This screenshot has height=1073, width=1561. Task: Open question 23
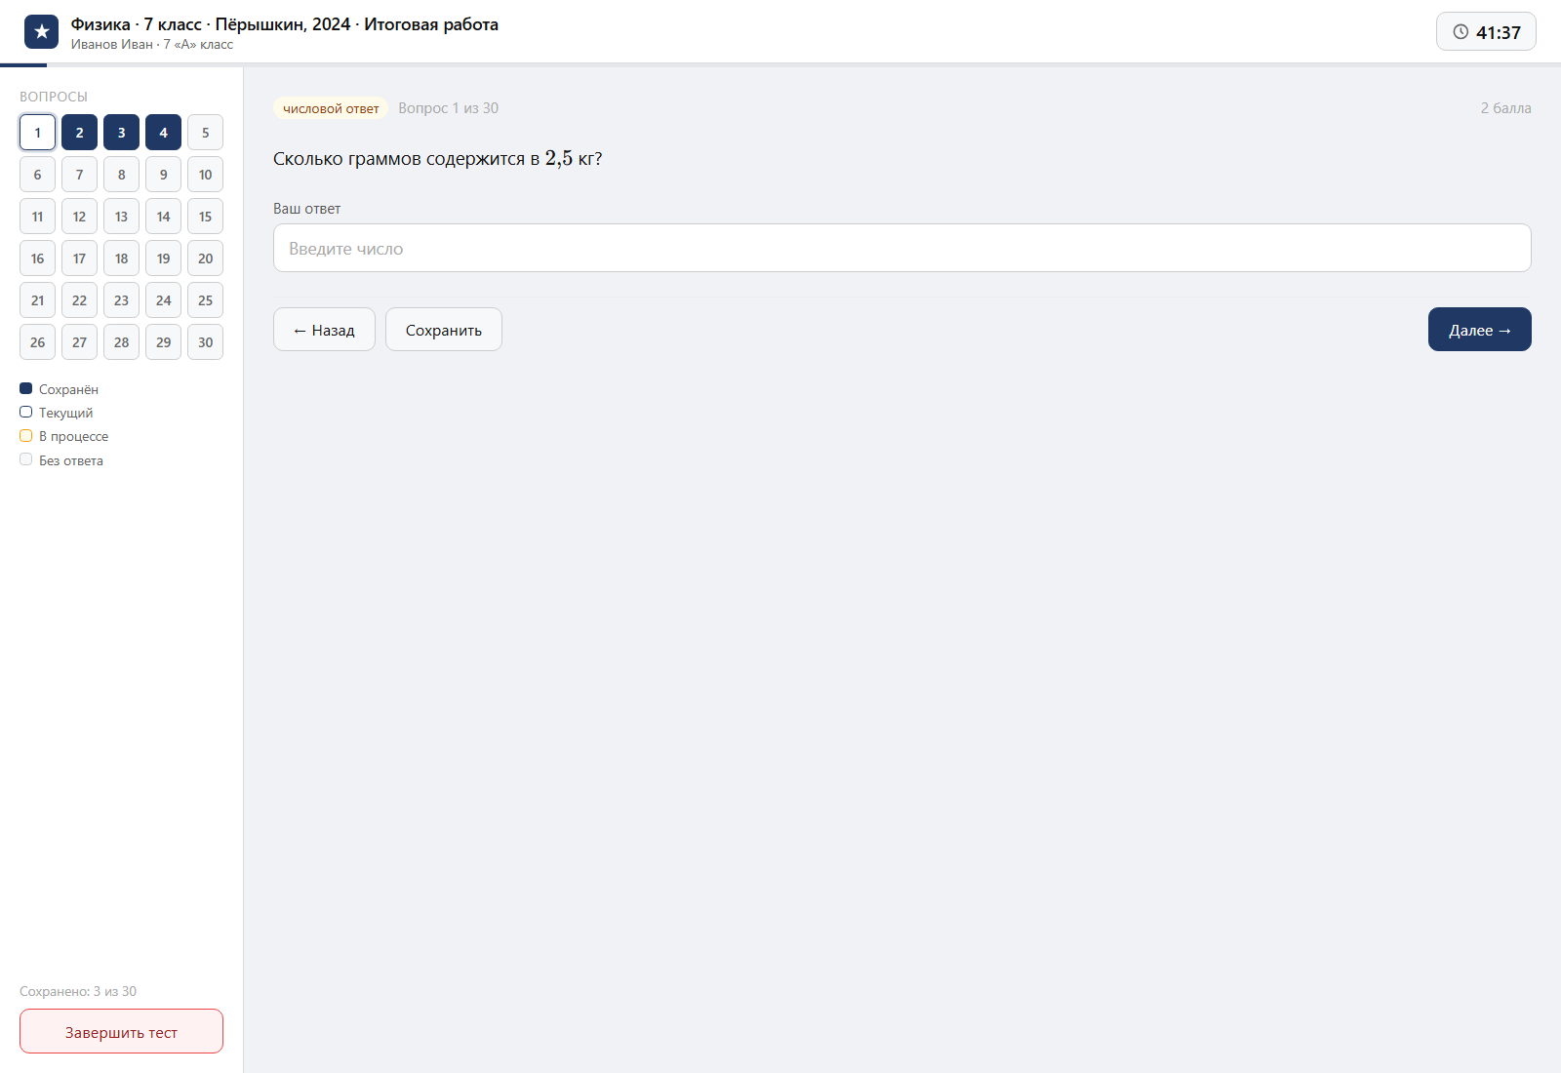(x=121, y=300)
